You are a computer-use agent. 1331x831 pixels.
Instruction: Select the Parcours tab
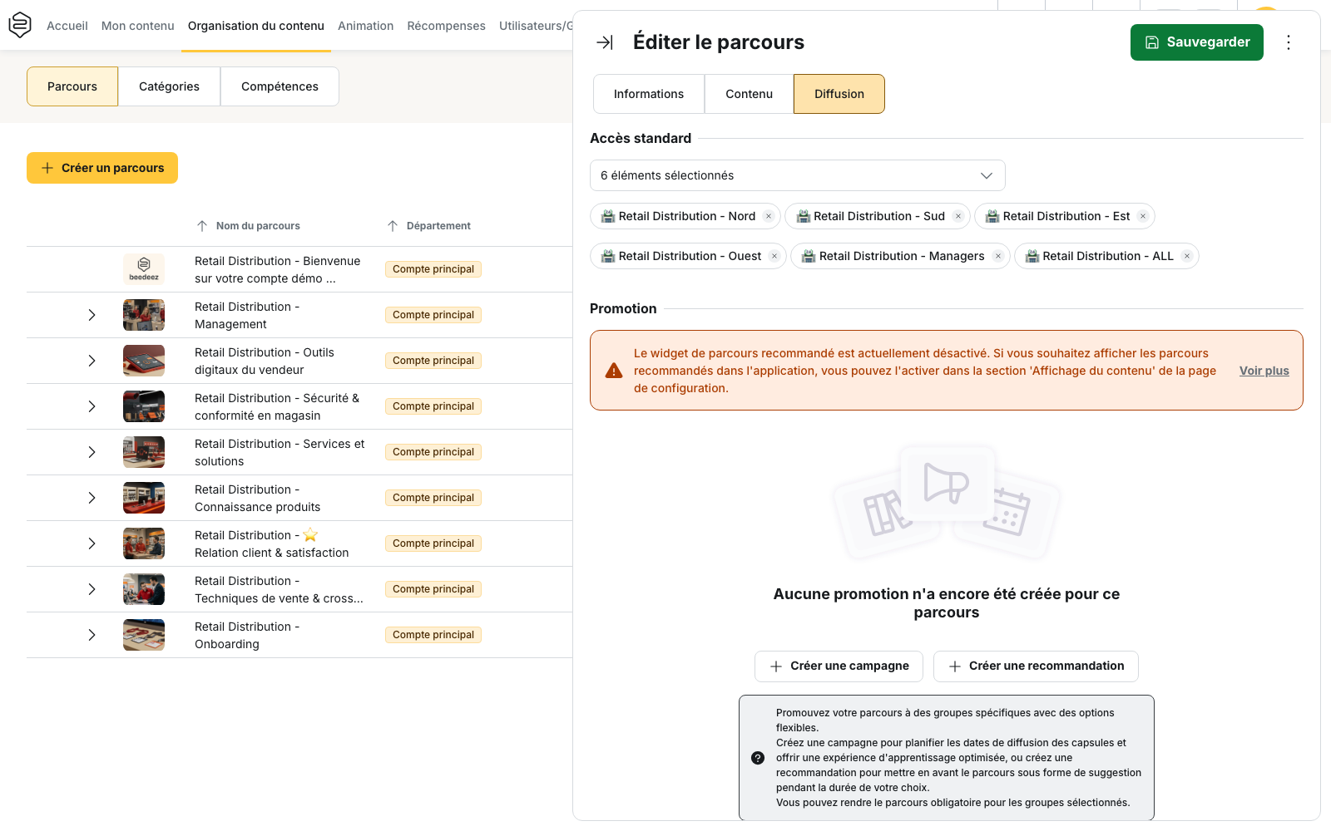click(x=72, y=86)
